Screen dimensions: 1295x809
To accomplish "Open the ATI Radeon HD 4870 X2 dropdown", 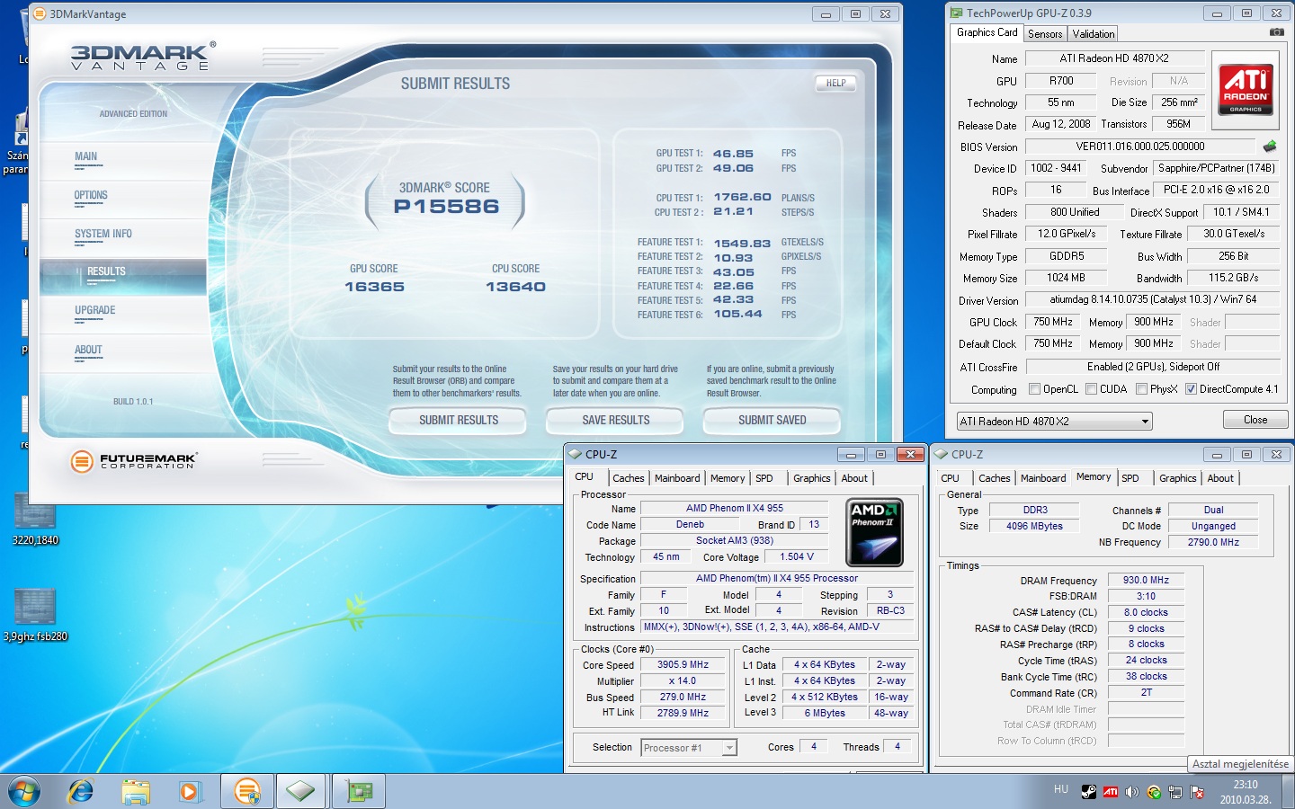I will 1054,422.
